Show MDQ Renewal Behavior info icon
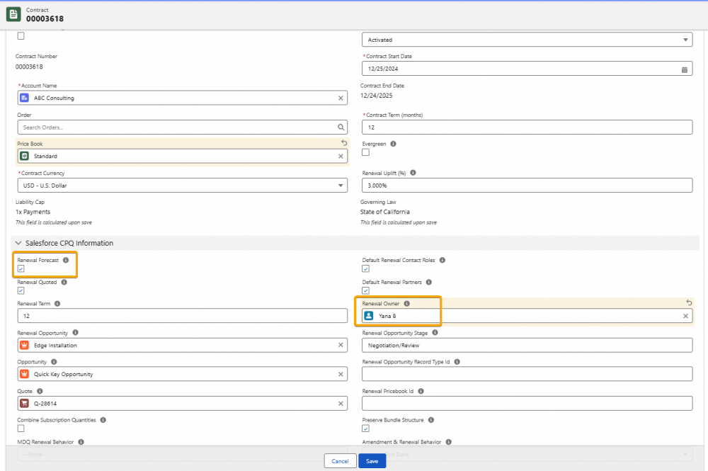The width and height of the screenshot is (708, 471). coord(81,442)
